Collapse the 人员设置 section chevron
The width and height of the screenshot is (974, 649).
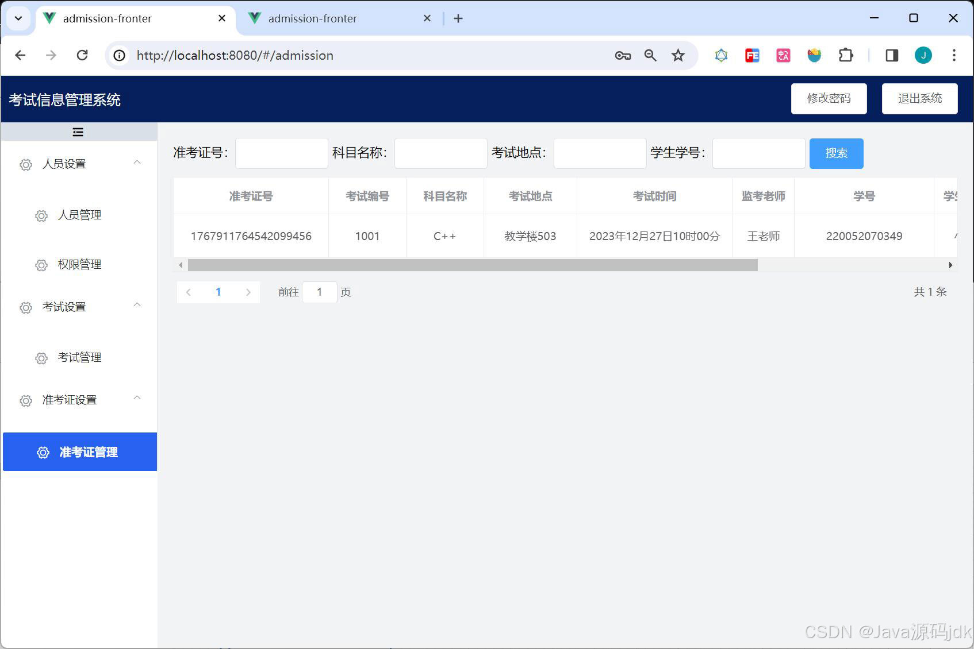pos(137,163)
